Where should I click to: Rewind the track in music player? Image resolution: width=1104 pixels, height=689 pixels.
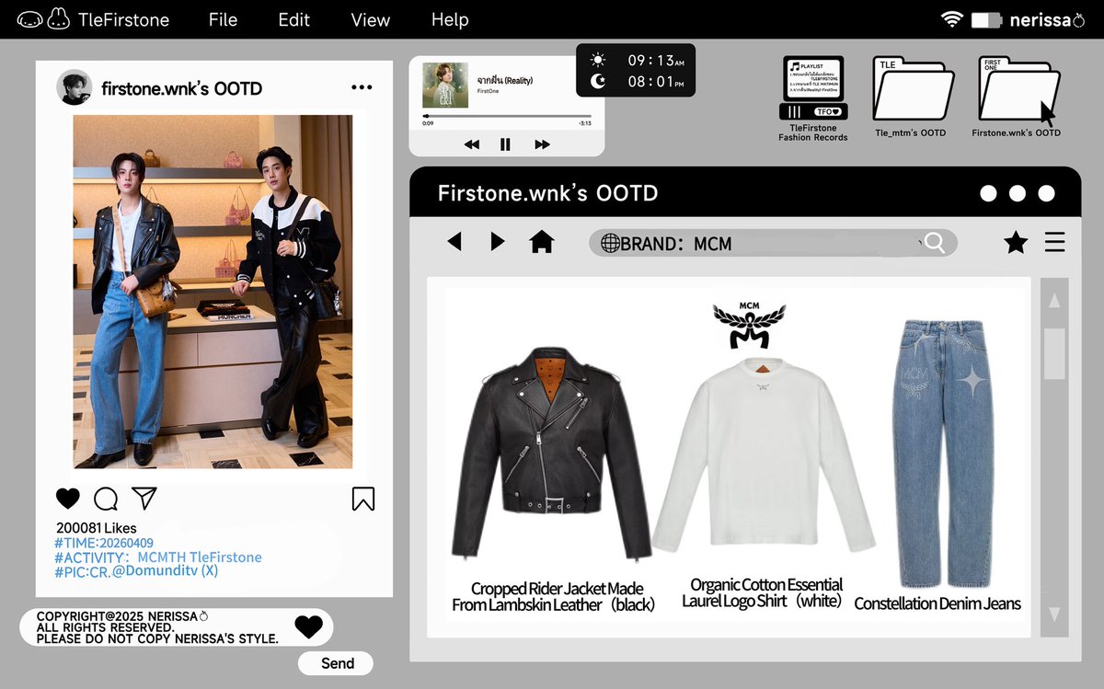[472, 144]
